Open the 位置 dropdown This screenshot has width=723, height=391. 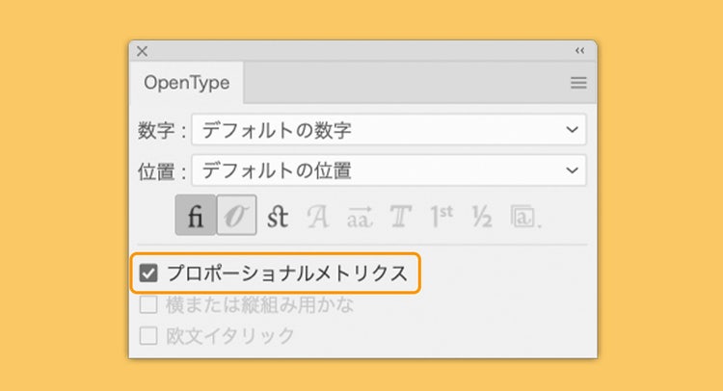coord(388,170)
